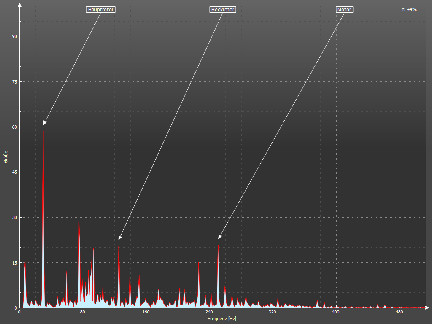Viewport: 432px width, 324px height.
Task: Click the Motor annotation label
Action: [x=344, y=9]
